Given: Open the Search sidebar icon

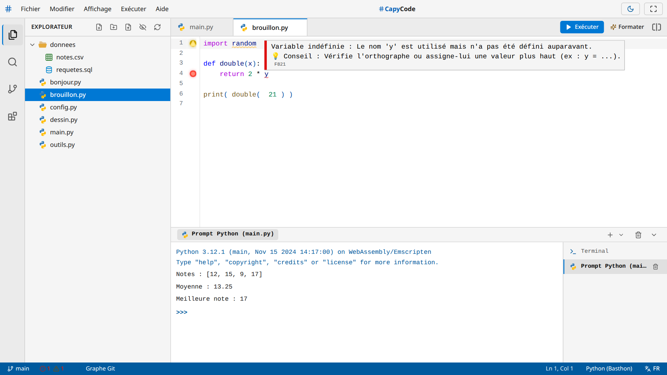Looking at the screenshot, I should point(13,62).
